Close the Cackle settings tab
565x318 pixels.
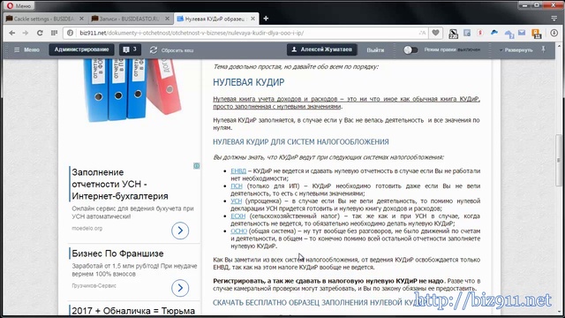[x=81, y=19]
